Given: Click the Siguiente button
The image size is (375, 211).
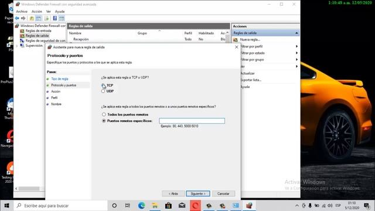Looking at the screenshot, I should click(x=198, y=193).
